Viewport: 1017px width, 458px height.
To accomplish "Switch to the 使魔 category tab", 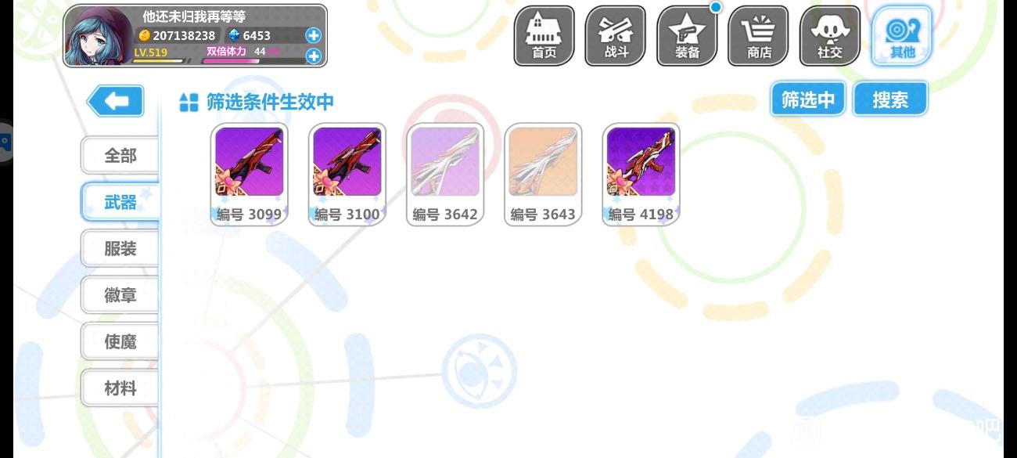I will [x=120, y=342].
